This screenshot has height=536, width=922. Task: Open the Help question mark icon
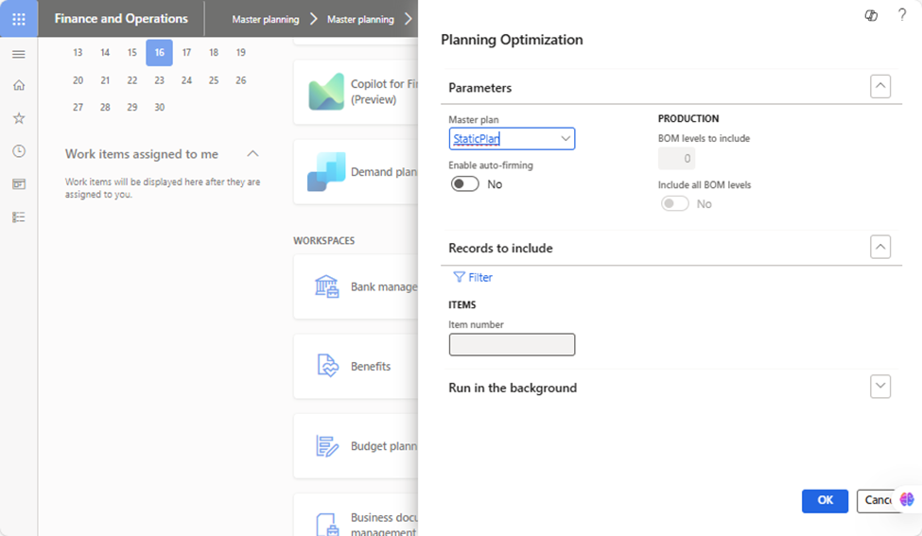(902, 15)
